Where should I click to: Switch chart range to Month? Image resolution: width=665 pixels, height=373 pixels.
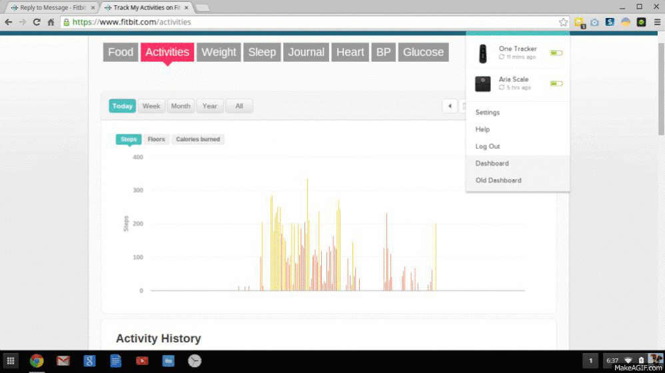pyautogui.click(x=181, y=106)
